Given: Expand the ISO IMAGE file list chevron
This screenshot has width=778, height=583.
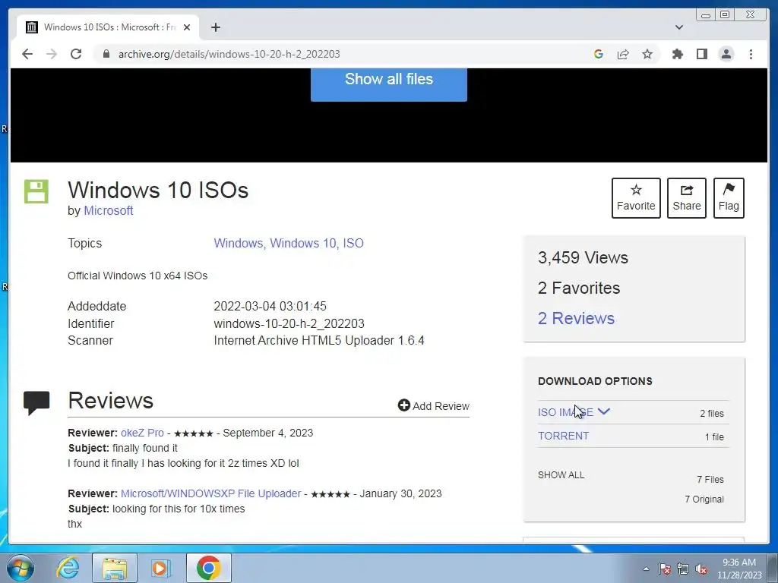Looking at the screenshot, I should coord(604,411).
